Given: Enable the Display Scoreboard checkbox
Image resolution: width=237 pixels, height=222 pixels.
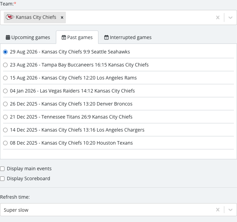Looking at the screenshot, I should (2, 178).
